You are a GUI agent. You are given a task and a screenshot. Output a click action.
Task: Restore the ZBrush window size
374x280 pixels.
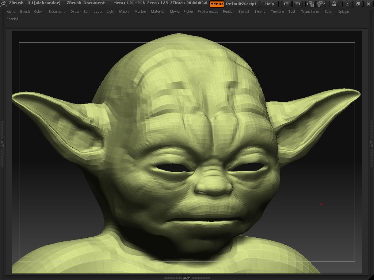358,4
